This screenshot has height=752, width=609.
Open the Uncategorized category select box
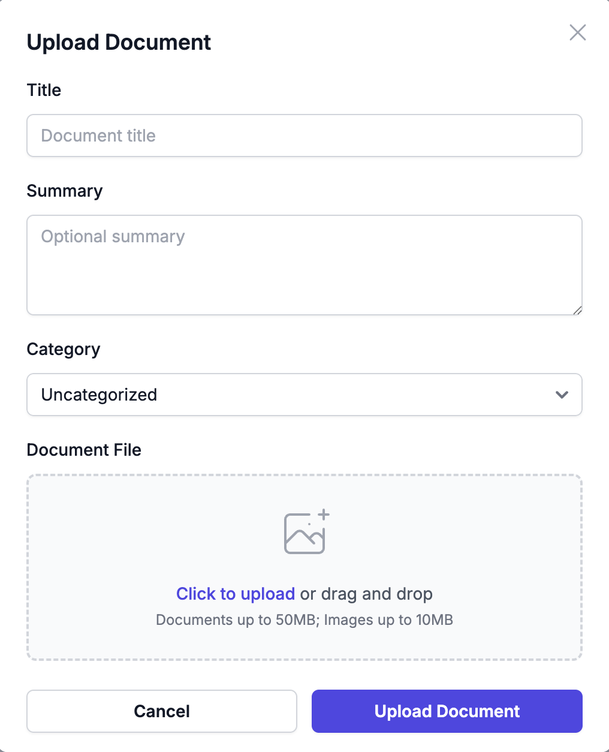(304, 395)
